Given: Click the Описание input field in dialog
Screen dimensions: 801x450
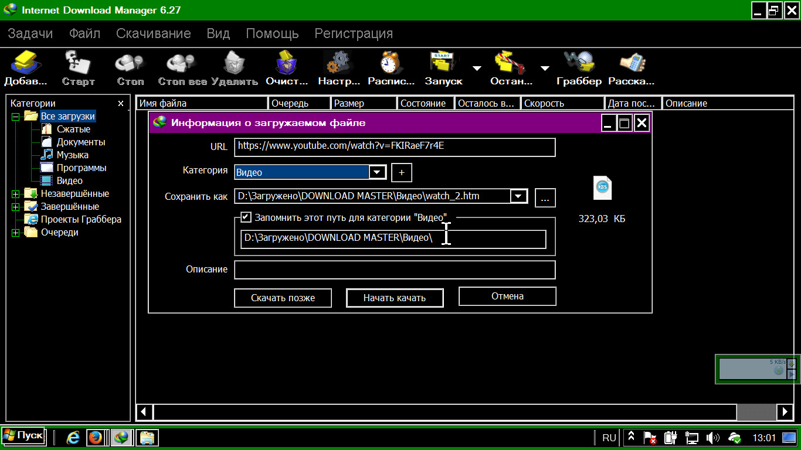Looking at the screenshot, I should (395, 270).
